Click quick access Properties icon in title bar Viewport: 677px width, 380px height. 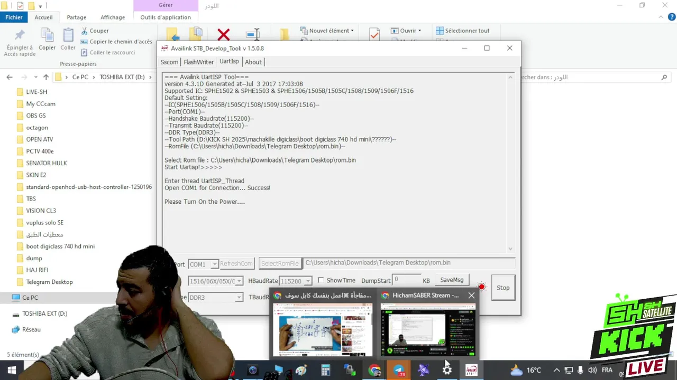20,6
